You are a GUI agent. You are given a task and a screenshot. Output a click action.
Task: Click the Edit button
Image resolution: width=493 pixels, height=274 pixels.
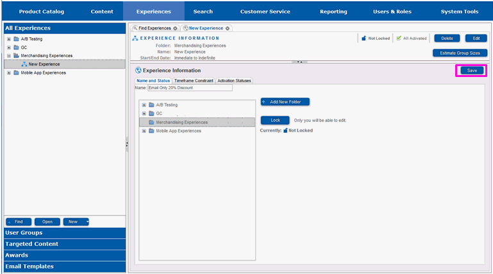476,39
